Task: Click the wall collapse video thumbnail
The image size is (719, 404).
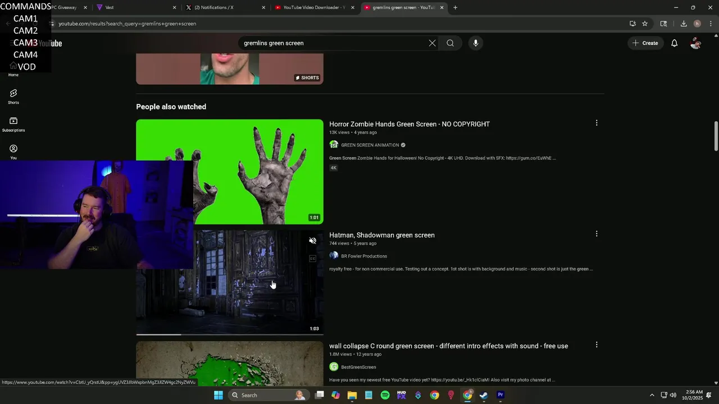Action: (x=230, y=364)
